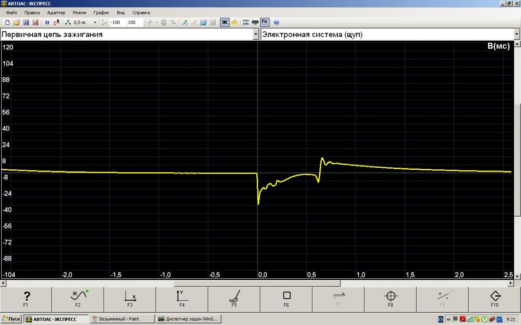
Task: Toggle the yellow spark toolbar button
Action: pos(234,22)
